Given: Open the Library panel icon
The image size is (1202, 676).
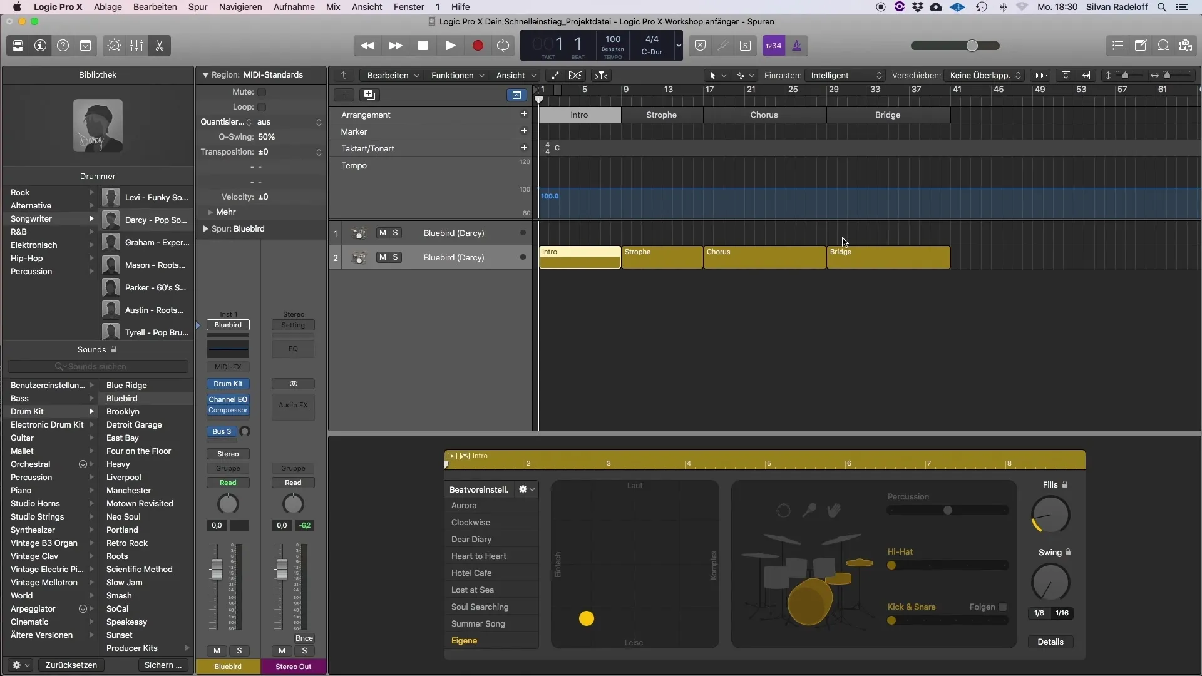Looking at the screenshot, I should pos(18,46).
